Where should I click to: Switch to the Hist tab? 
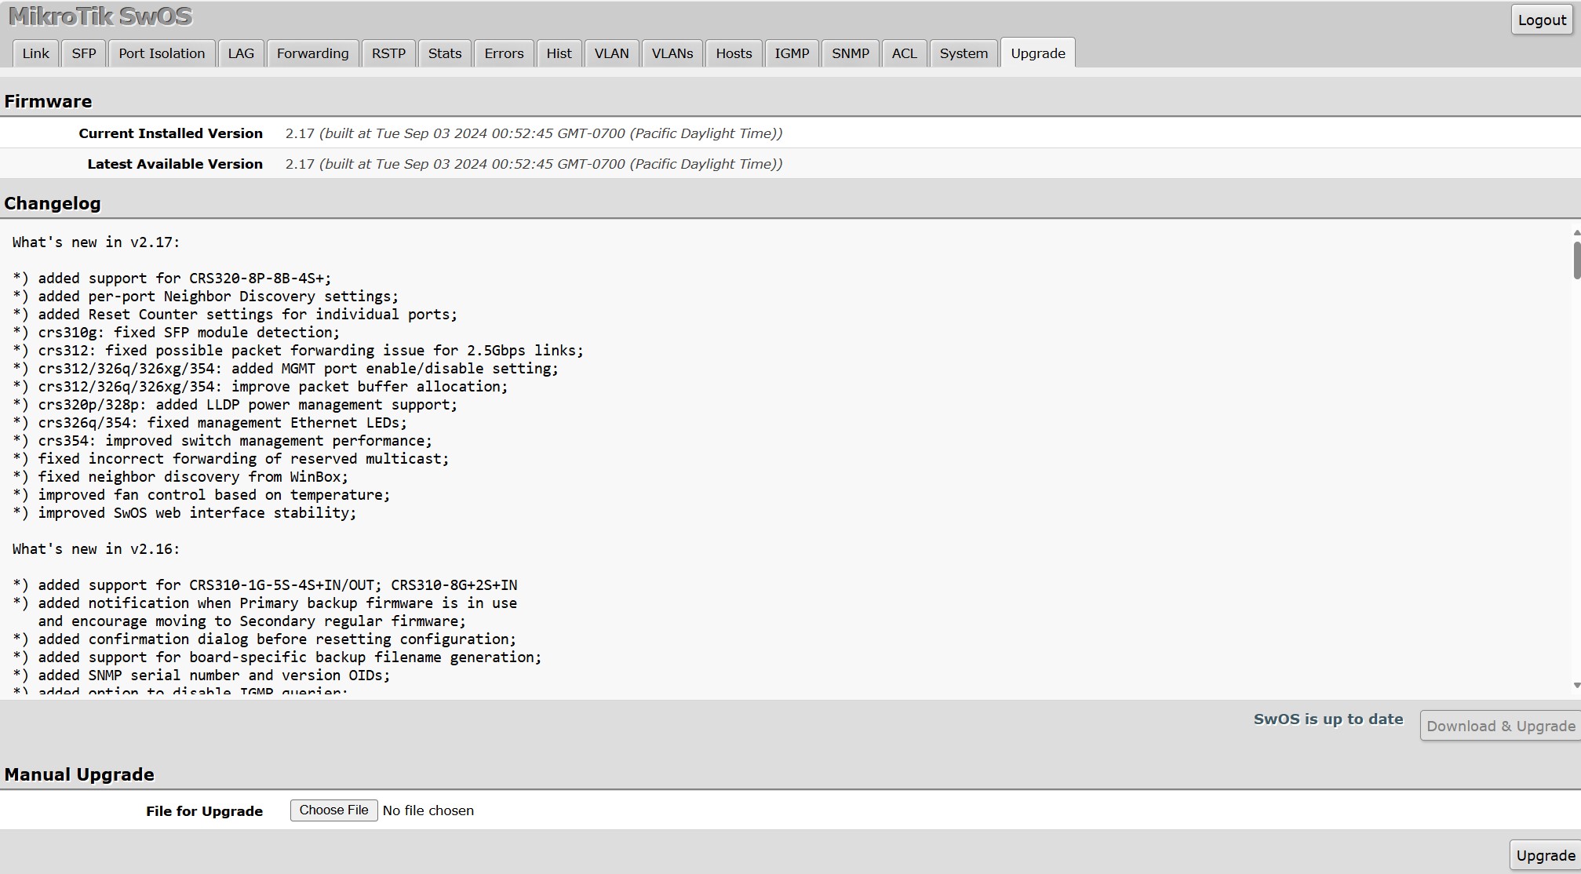(559, 53)
